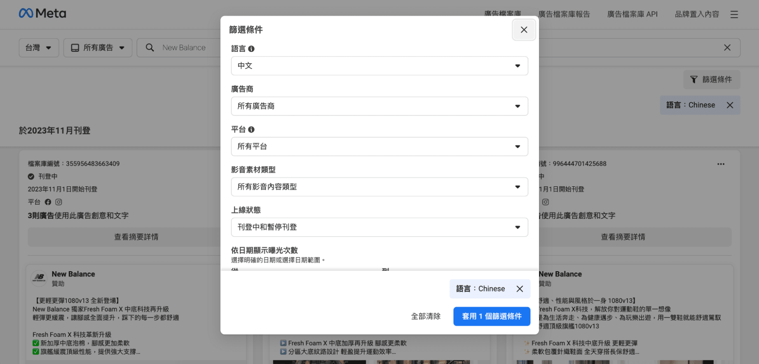Click the Facebook platform icon on first ad
Screen dimensions: 759x364
point(48,202)
